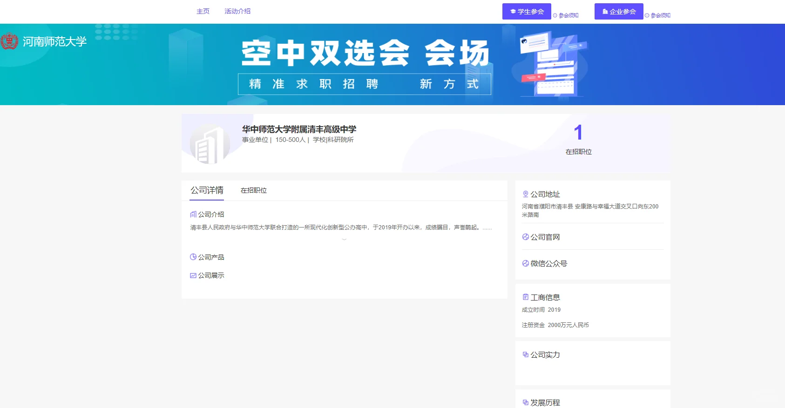Click the 学校|科研院所 industry label
This screenshot has width=785, height=408.
tap(333, 140)
